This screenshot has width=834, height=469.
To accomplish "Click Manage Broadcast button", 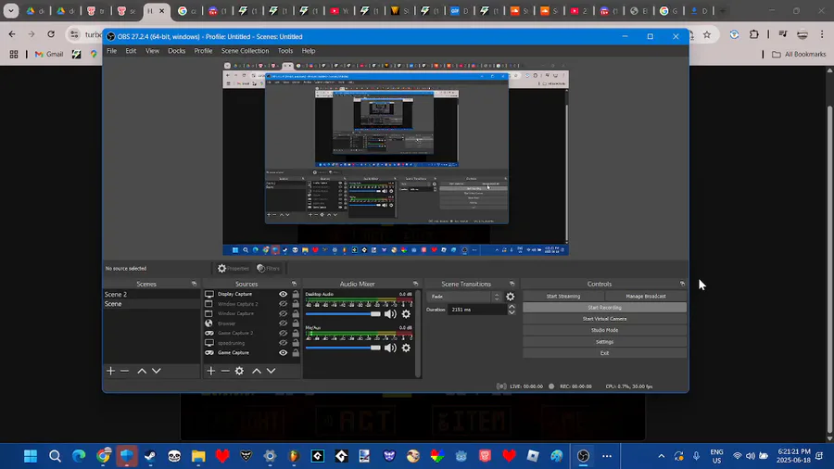I will pos(646,297).
